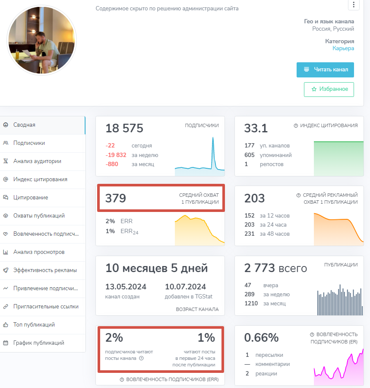Click the Привлечение подписчиков trend icon
Viewport: 370px width, 388px height.
tap(6, 288)
